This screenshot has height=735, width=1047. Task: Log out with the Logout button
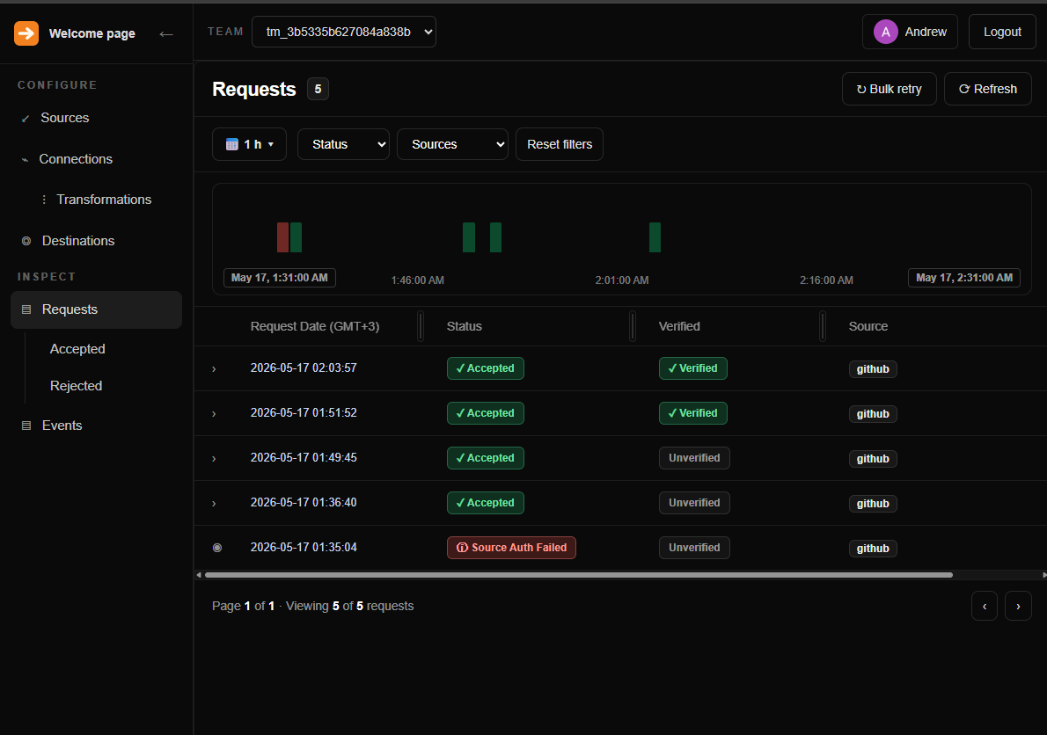pyautogui.click(x=1002, y=32)
